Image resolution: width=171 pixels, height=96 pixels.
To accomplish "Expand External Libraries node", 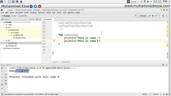I will pos(1,48).
